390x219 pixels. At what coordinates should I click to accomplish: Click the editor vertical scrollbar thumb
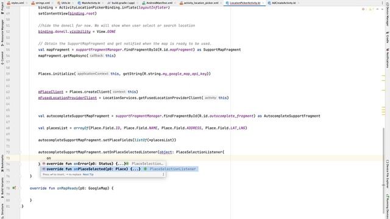tap(383, 171)
